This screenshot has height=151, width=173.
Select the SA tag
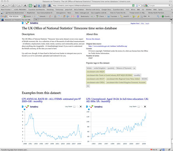[x=88, y=86]
